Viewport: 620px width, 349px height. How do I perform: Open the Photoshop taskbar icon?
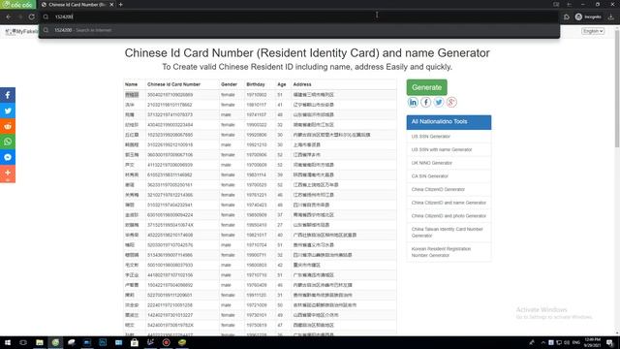click(103, 342)
